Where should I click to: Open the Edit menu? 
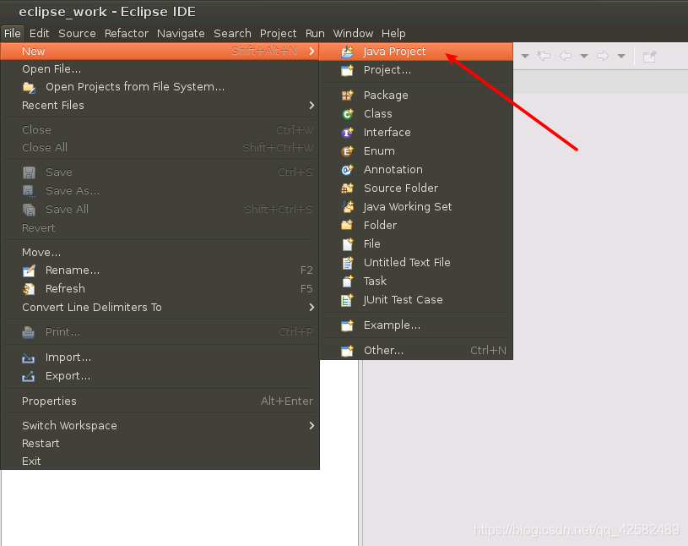click(39, 33)
